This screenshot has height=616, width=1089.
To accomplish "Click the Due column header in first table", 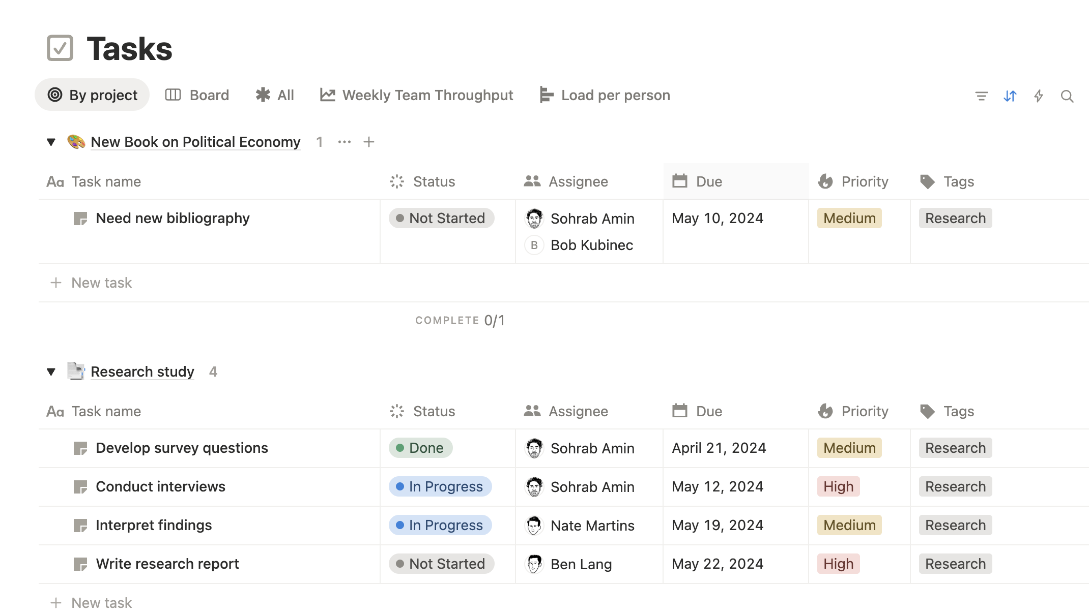I will [708, 181].
